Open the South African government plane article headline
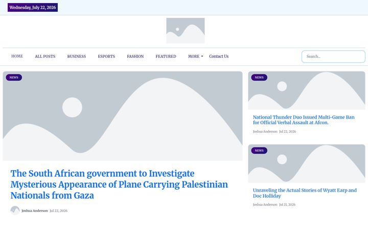Viewport: 368px width, 230px height. coord(119,185)
